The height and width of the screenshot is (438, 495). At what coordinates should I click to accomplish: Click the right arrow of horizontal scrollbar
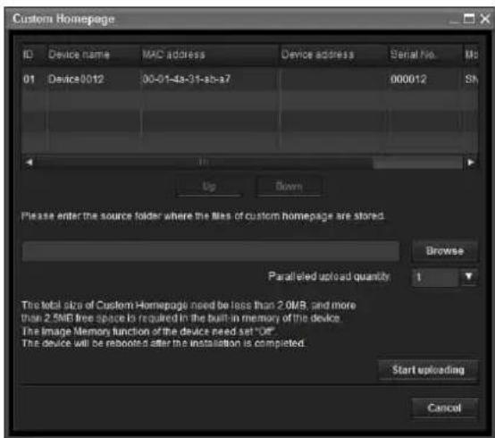click(x=470, y=163)
